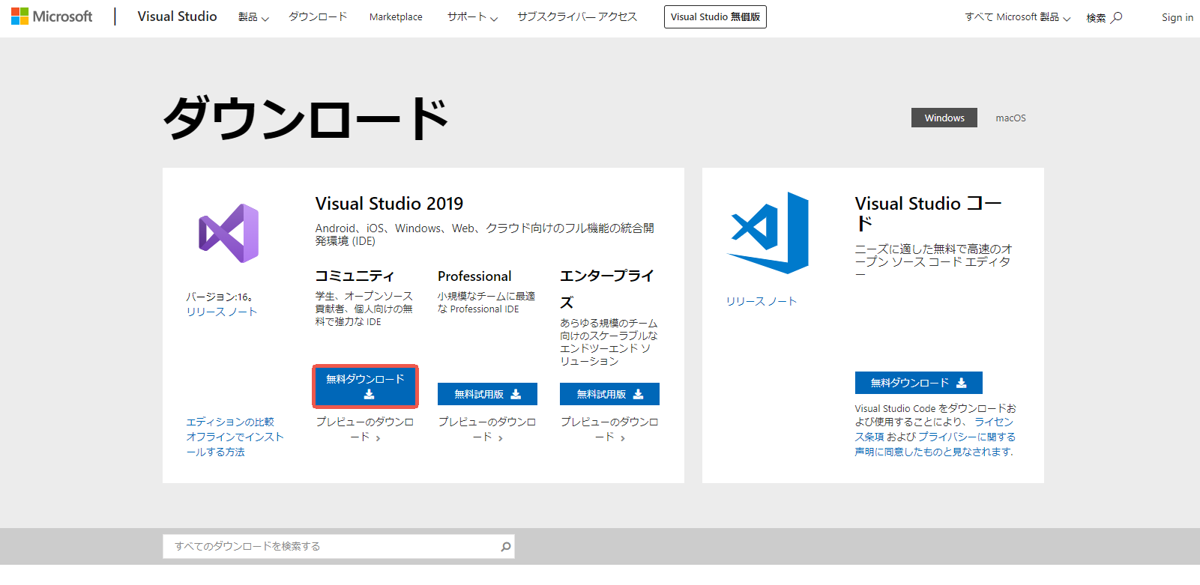This screenshot has height=585, width=1200.
Task: Open Visual Studio 2019 リリース ノート link
Action: [222, 312]
